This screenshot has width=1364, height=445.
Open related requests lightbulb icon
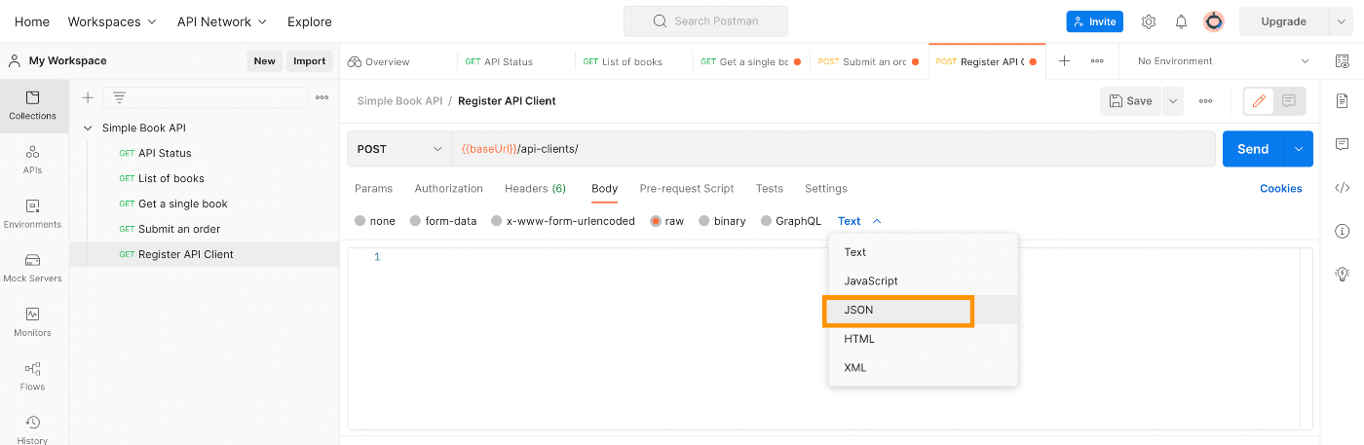(1342, 274)
